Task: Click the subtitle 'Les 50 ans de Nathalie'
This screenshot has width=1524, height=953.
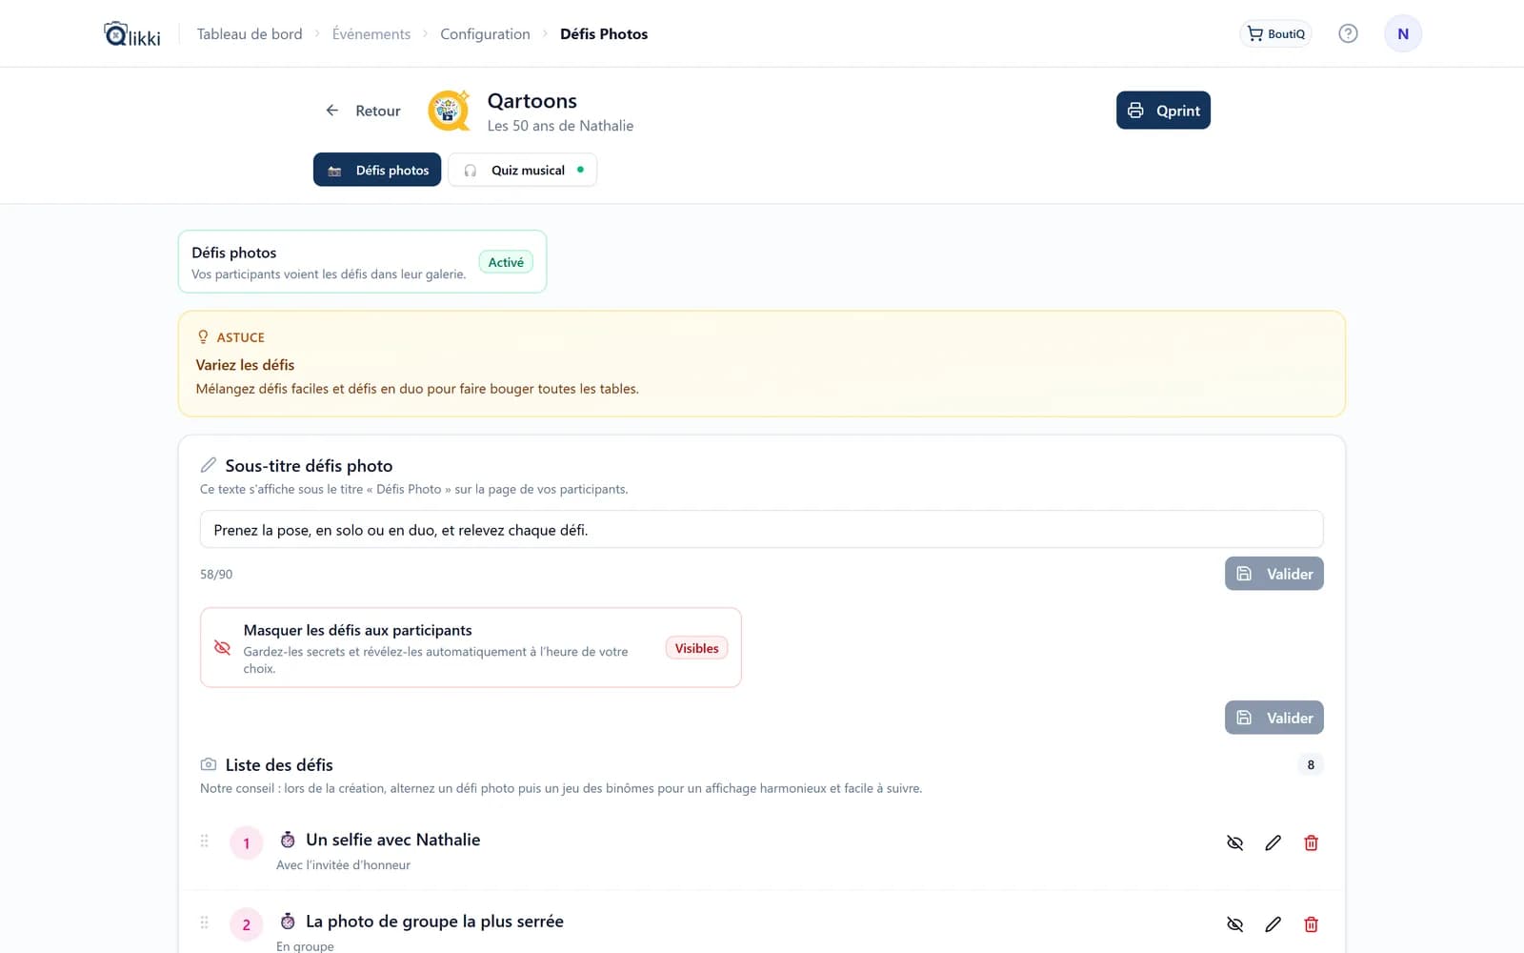Action: (560, 126)
